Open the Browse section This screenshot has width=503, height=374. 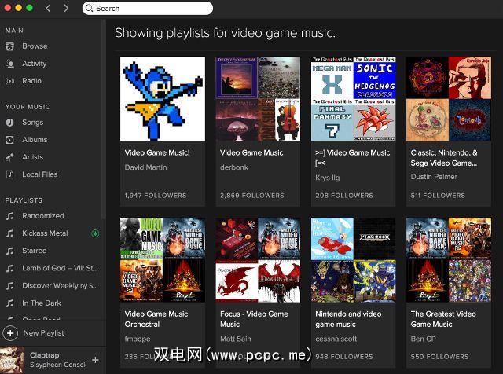point(35,46)
